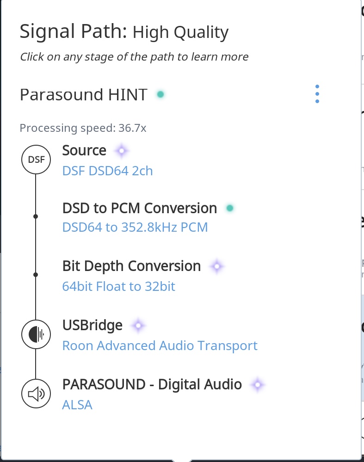Select the Bit Depth Conversion heading
This screenshot has height=462, width=364.
click(131, 266)
